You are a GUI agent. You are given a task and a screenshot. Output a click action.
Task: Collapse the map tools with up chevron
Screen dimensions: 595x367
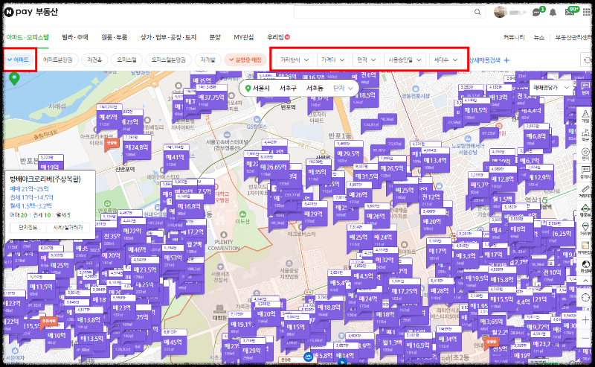pos(585,281)
